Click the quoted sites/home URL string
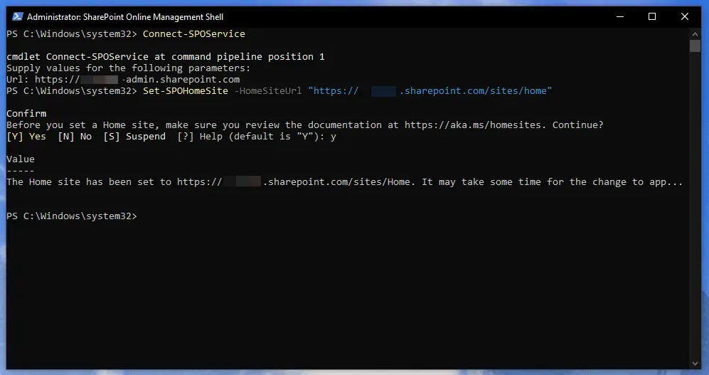The image size is (709, 375). [430, 91]
